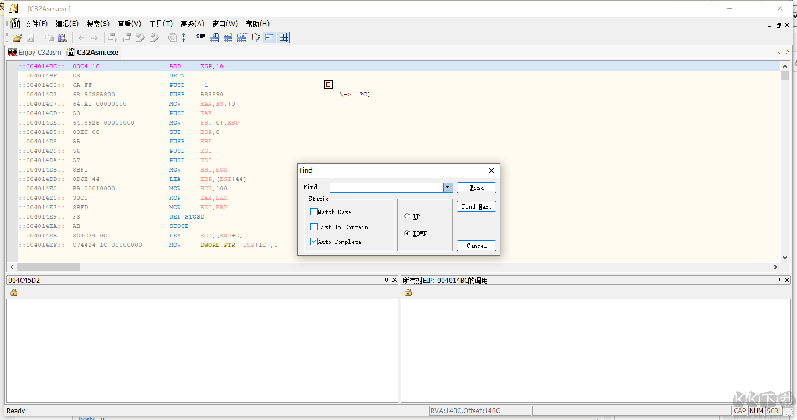Check the List In Contain option
Viewport: 797px width, 420px height.
point(314,227)
